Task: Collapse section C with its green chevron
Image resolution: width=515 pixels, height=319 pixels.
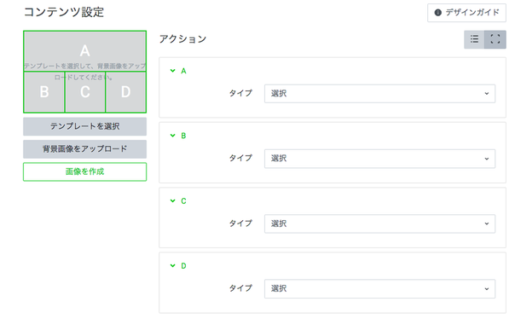Action: [172, 200]
